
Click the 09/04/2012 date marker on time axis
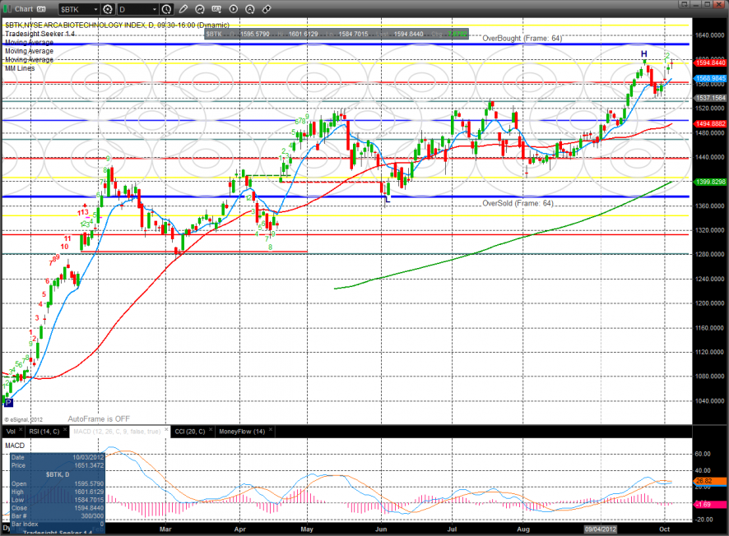click(600, 529)
